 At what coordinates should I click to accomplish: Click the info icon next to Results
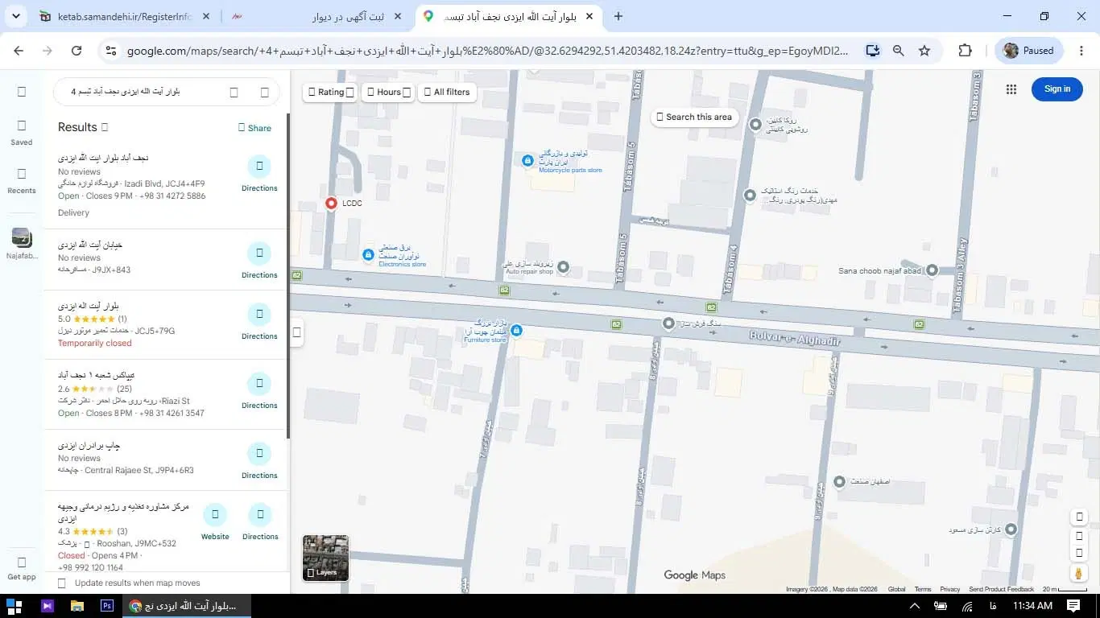(105, 127)
